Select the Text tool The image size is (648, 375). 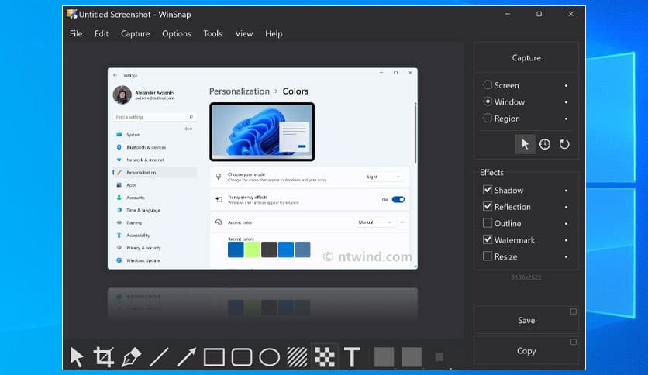pyautogui.click(x=352, y=356)
